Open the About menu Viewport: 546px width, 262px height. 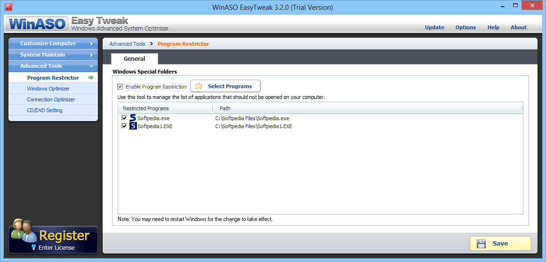[x=519, y=27]
